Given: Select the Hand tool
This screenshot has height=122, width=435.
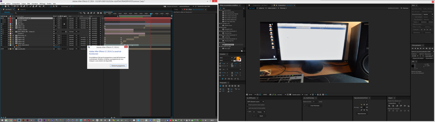Looking at the screenshot, I should [x=5, y=6].
